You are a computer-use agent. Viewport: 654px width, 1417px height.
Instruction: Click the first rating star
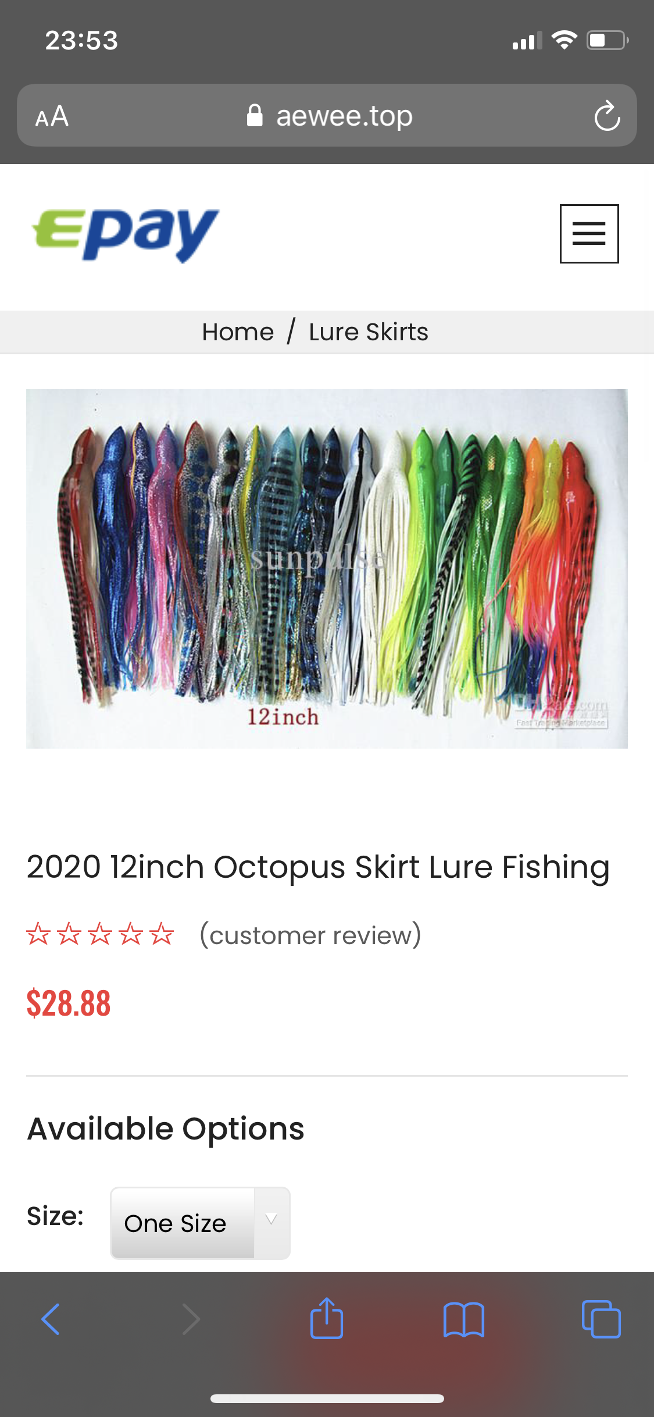tap(38, 934)
